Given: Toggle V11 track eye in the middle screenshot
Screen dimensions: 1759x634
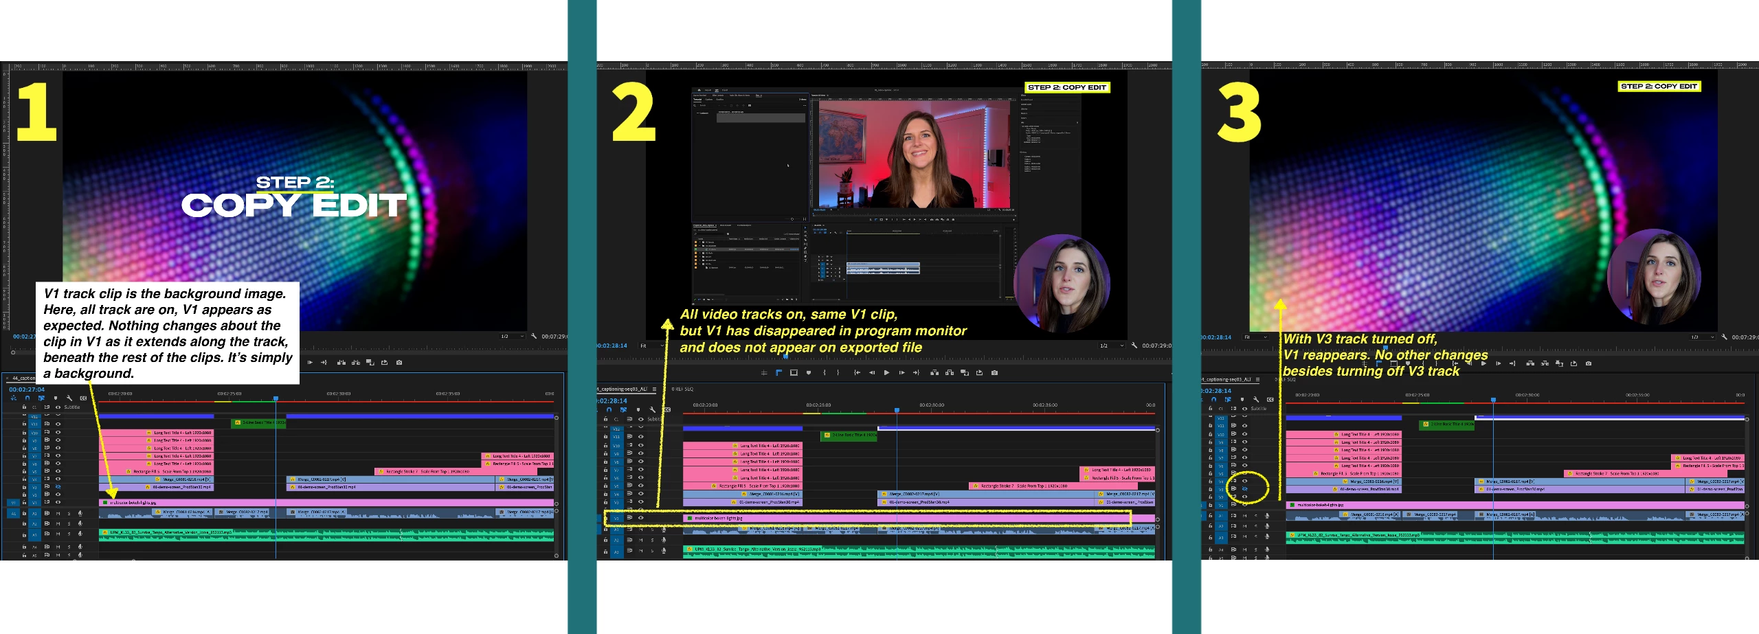Looking at the screenshot, I should (641, 436).
